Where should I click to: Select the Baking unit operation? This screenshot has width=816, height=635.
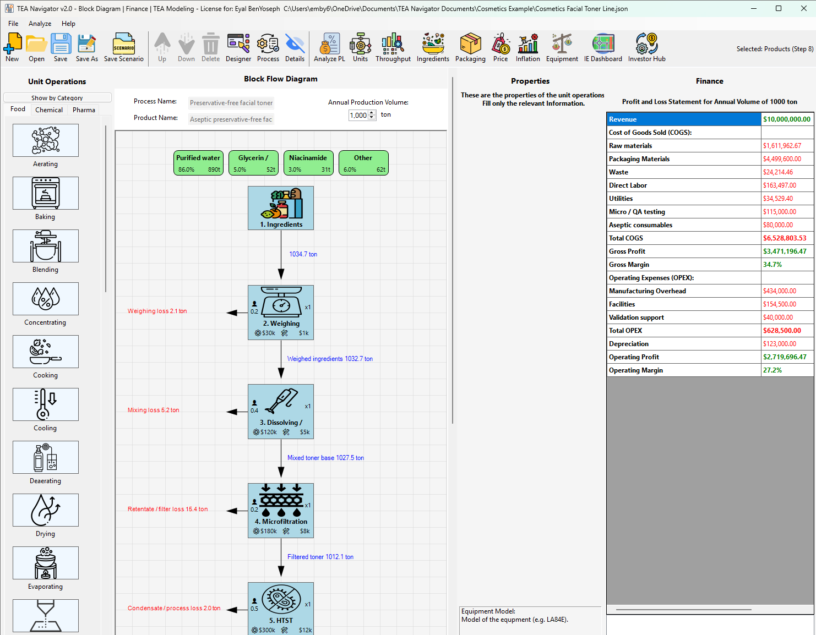(46, 193)
